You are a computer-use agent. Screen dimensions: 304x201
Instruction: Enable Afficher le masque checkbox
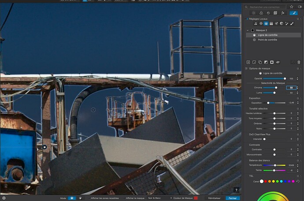pyautogui.click(x=125, y=198)
